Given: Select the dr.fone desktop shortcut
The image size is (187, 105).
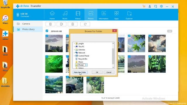Looking at the screenshot, I should tap(5, 35).
